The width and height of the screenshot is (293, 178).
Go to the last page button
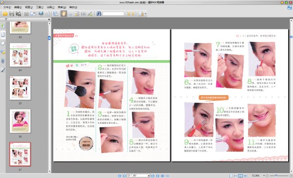[158, 176]
